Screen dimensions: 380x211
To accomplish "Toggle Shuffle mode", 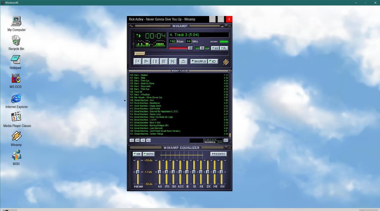I will 199,61.
